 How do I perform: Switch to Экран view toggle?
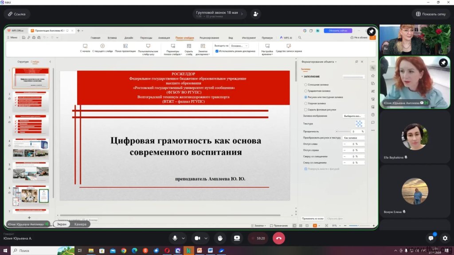[x=61, y=224]
